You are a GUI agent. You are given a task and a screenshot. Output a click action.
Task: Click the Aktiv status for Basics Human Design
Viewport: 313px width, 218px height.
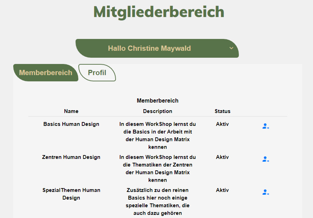(222, 124)
